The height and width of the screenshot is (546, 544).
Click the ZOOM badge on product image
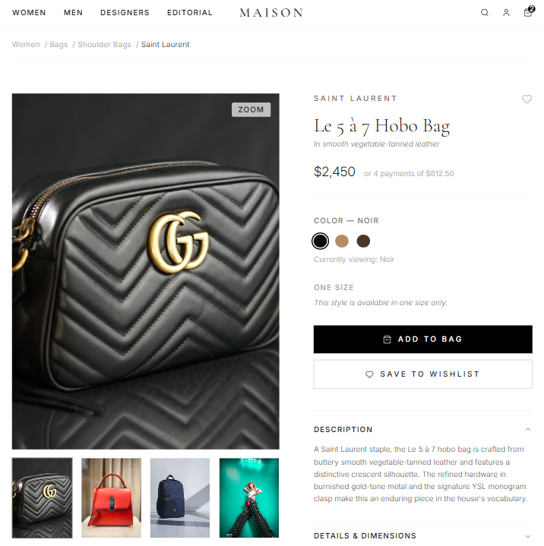(x=251, y=109)
